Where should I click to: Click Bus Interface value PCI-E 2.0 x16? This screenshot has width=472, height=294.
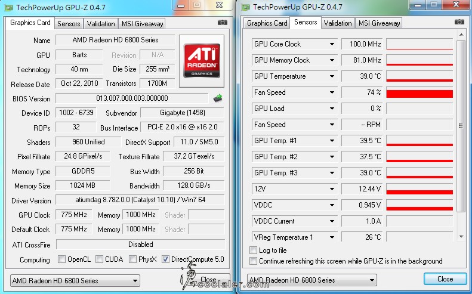point(183,127)
